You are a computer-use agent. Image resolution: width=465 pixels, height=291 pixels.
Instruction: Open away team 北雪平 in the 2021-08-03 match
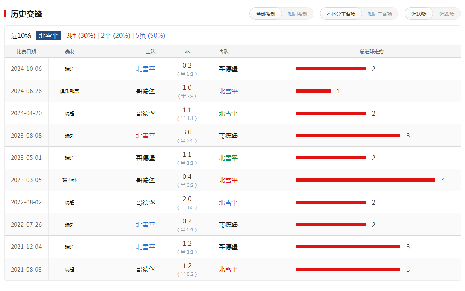click(228, 270)
